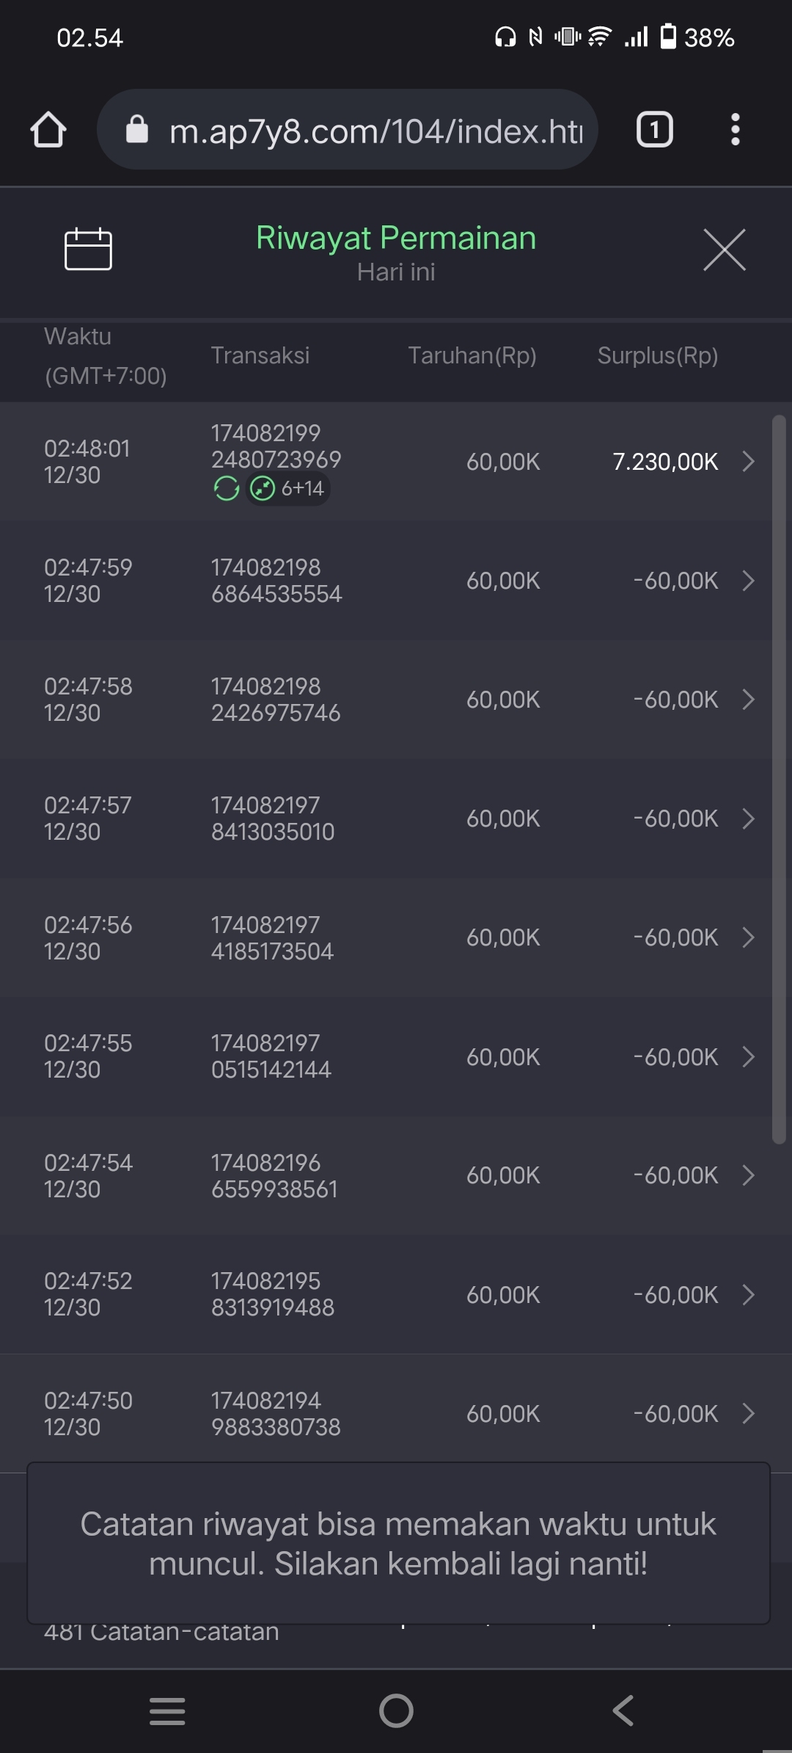Screen dimensions: 792x1753
Task: Select transaction 174082197 8413035010 row
Action: click(272, 819)
